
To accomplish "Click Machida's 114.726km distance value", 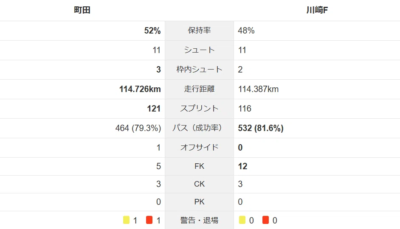I will (x=140, y=89).
